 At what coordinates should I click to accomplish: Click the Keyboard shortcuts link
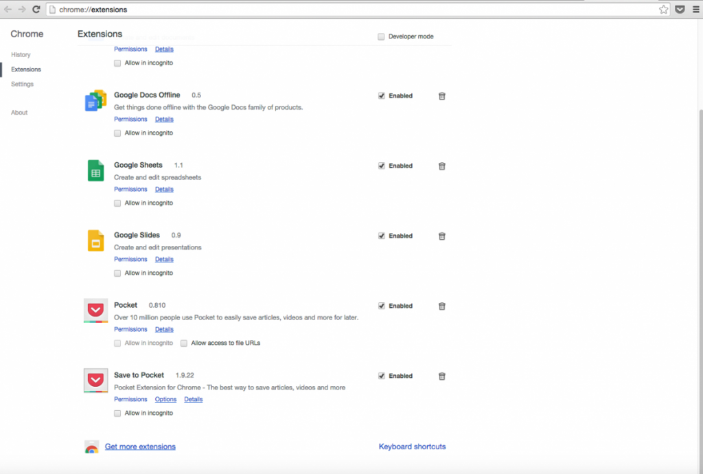point(412,447)
